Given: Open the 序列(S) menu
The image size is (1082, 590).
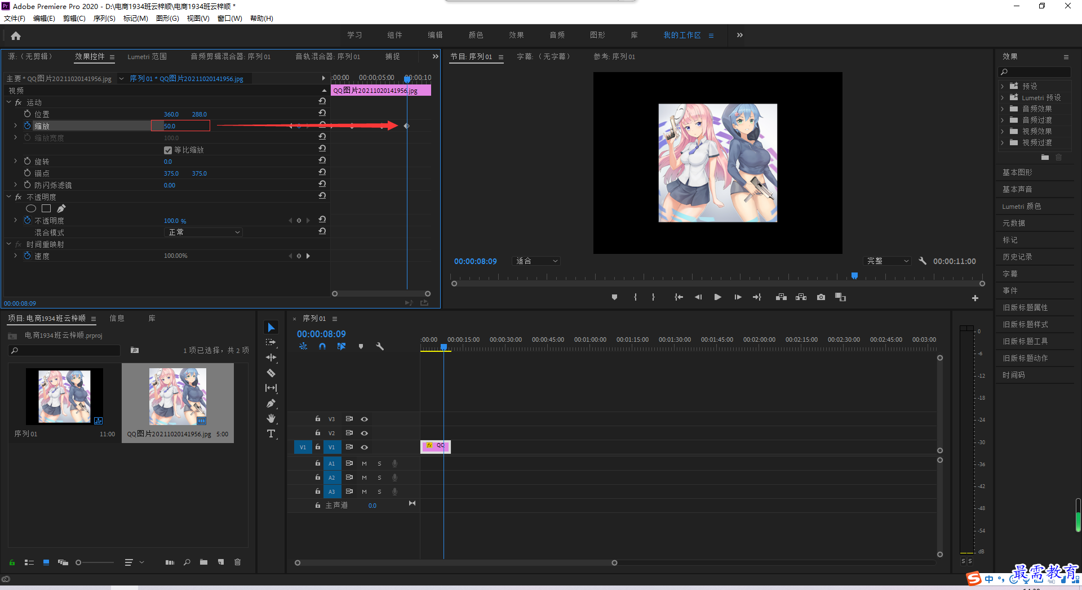Looking at the screenshot, I should 104,19.
